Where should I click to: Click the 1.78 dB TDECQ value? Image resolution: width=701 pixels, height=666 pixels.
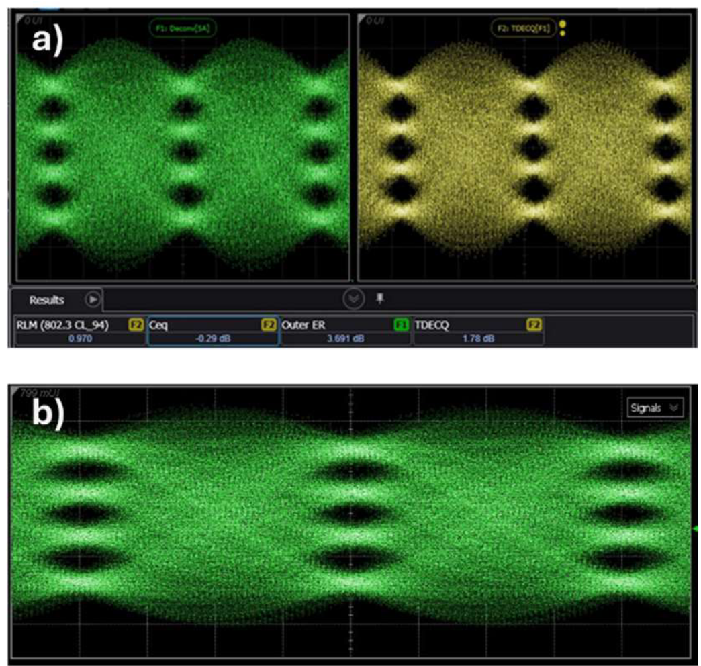(478, 339)
